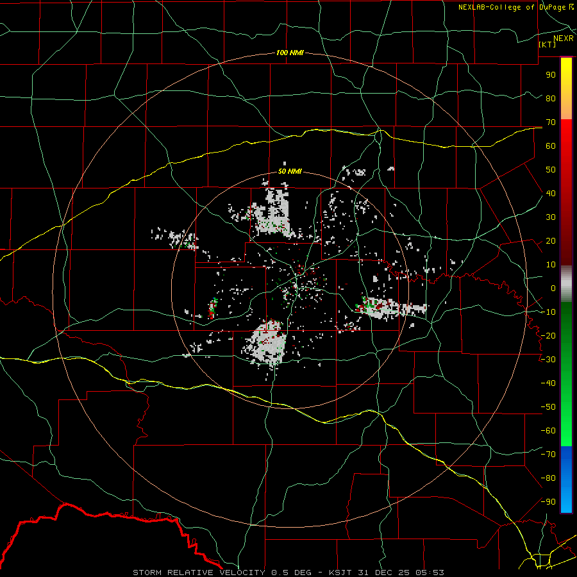
Task: Click the positive 60 scale value
Action: tap(551, 146)
